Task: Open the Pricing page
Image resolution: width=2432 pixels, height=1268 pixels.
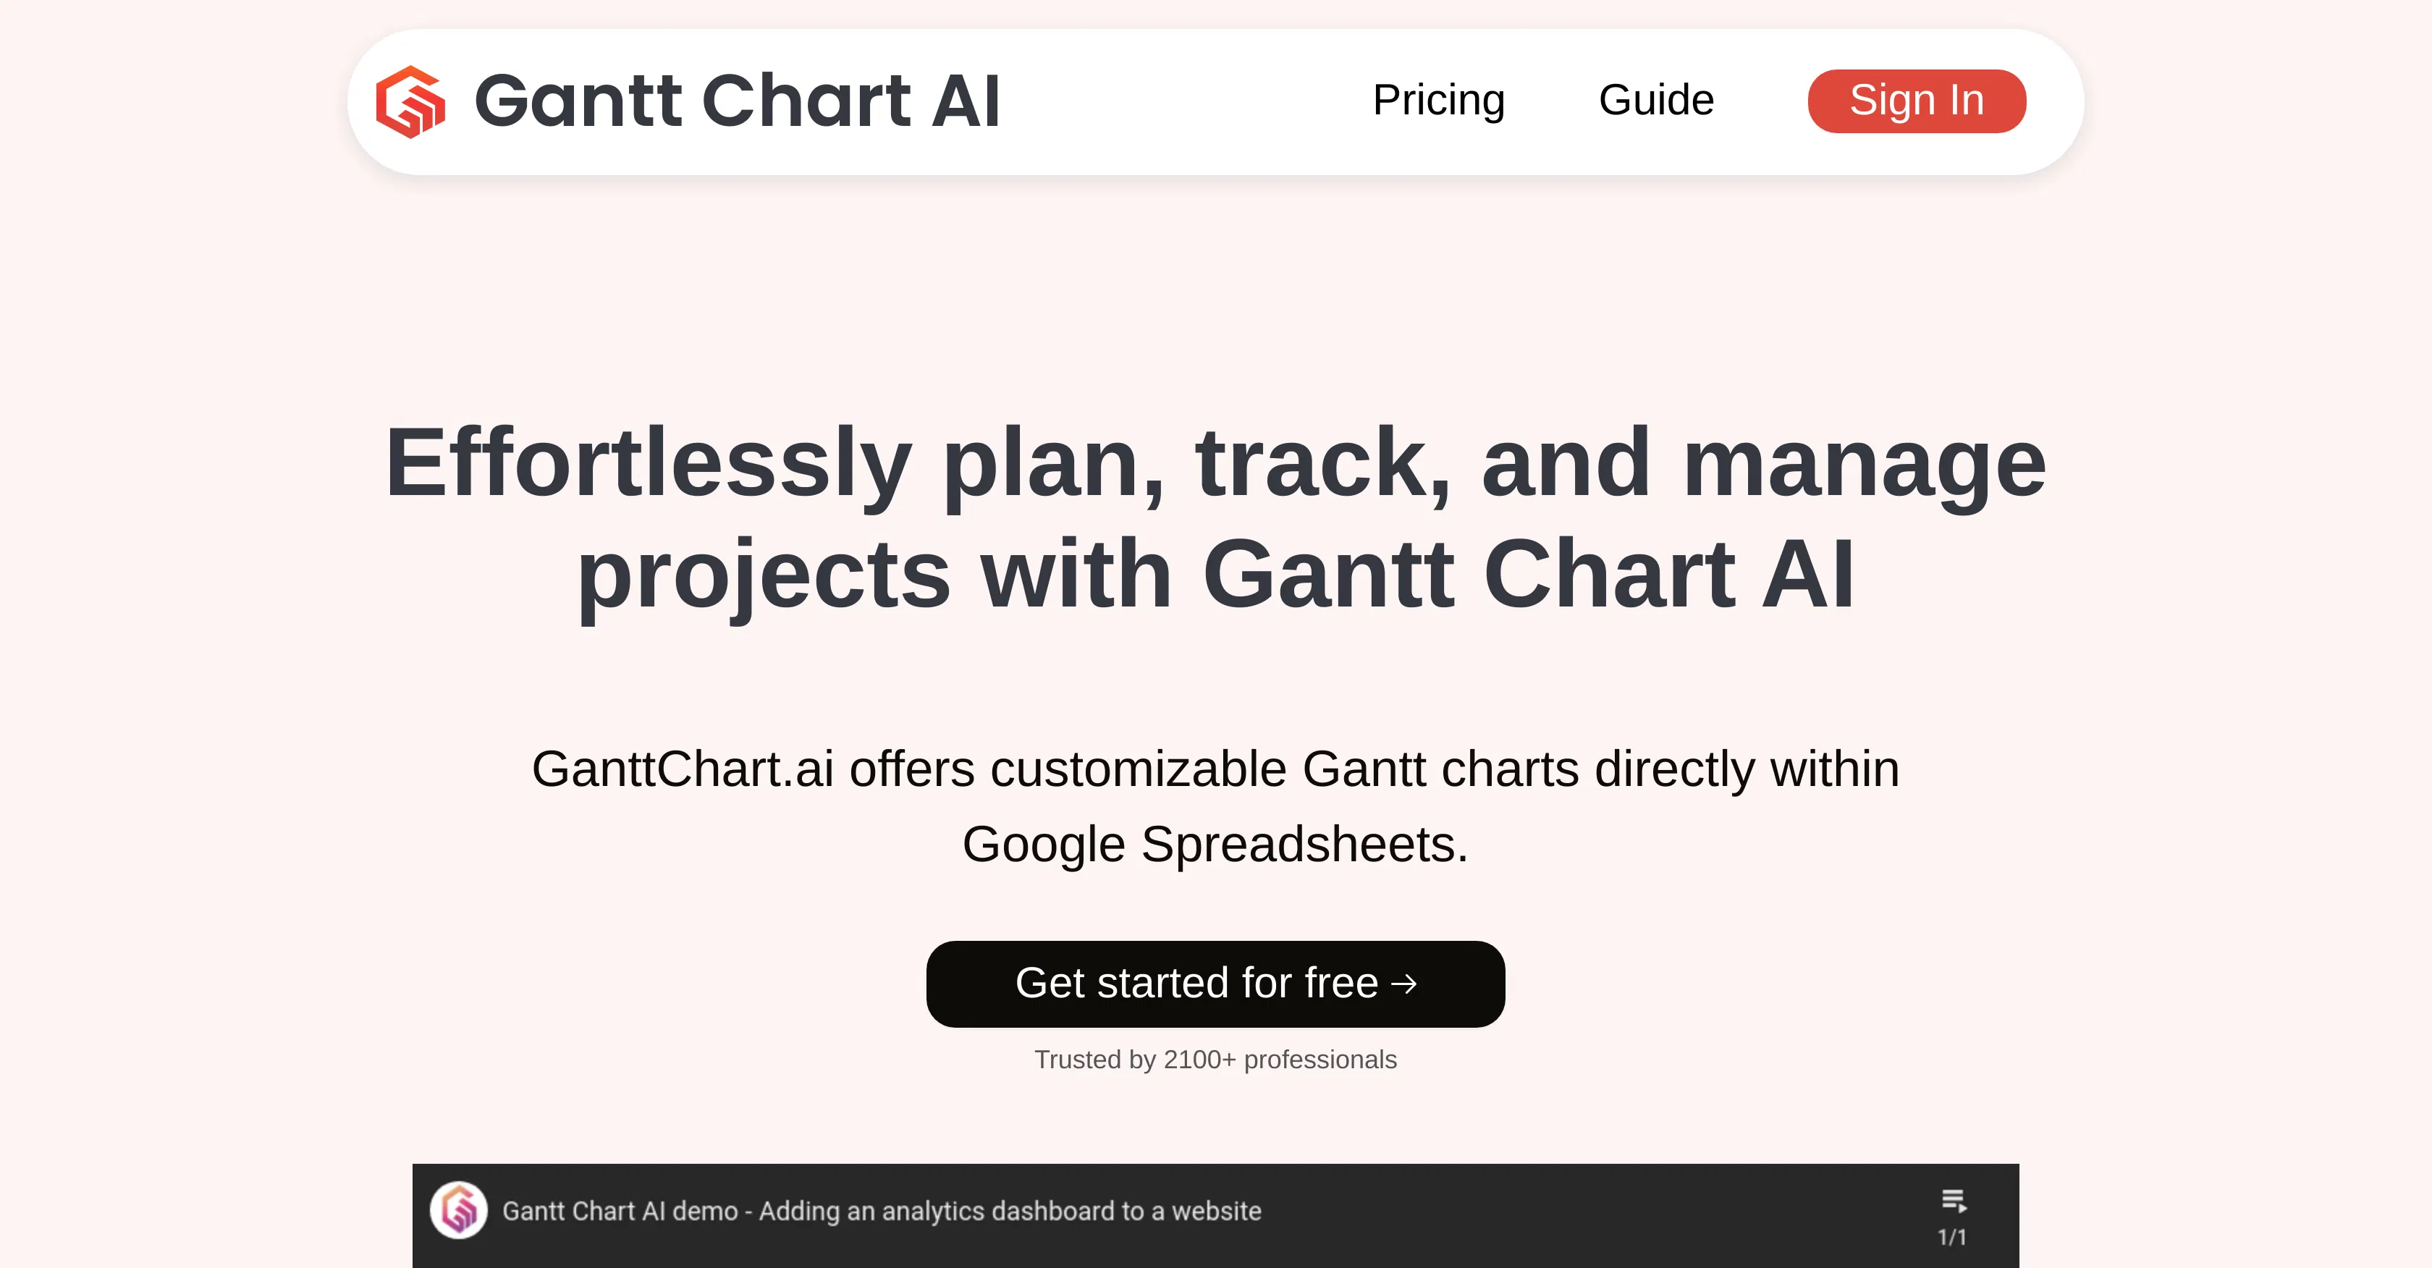Action: click(1439, 100)
